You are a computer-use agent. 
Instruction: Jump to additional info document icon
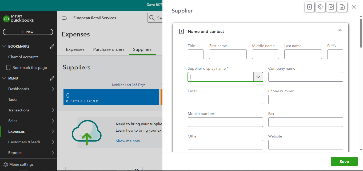pyautogui.click(x=342, y=7)
